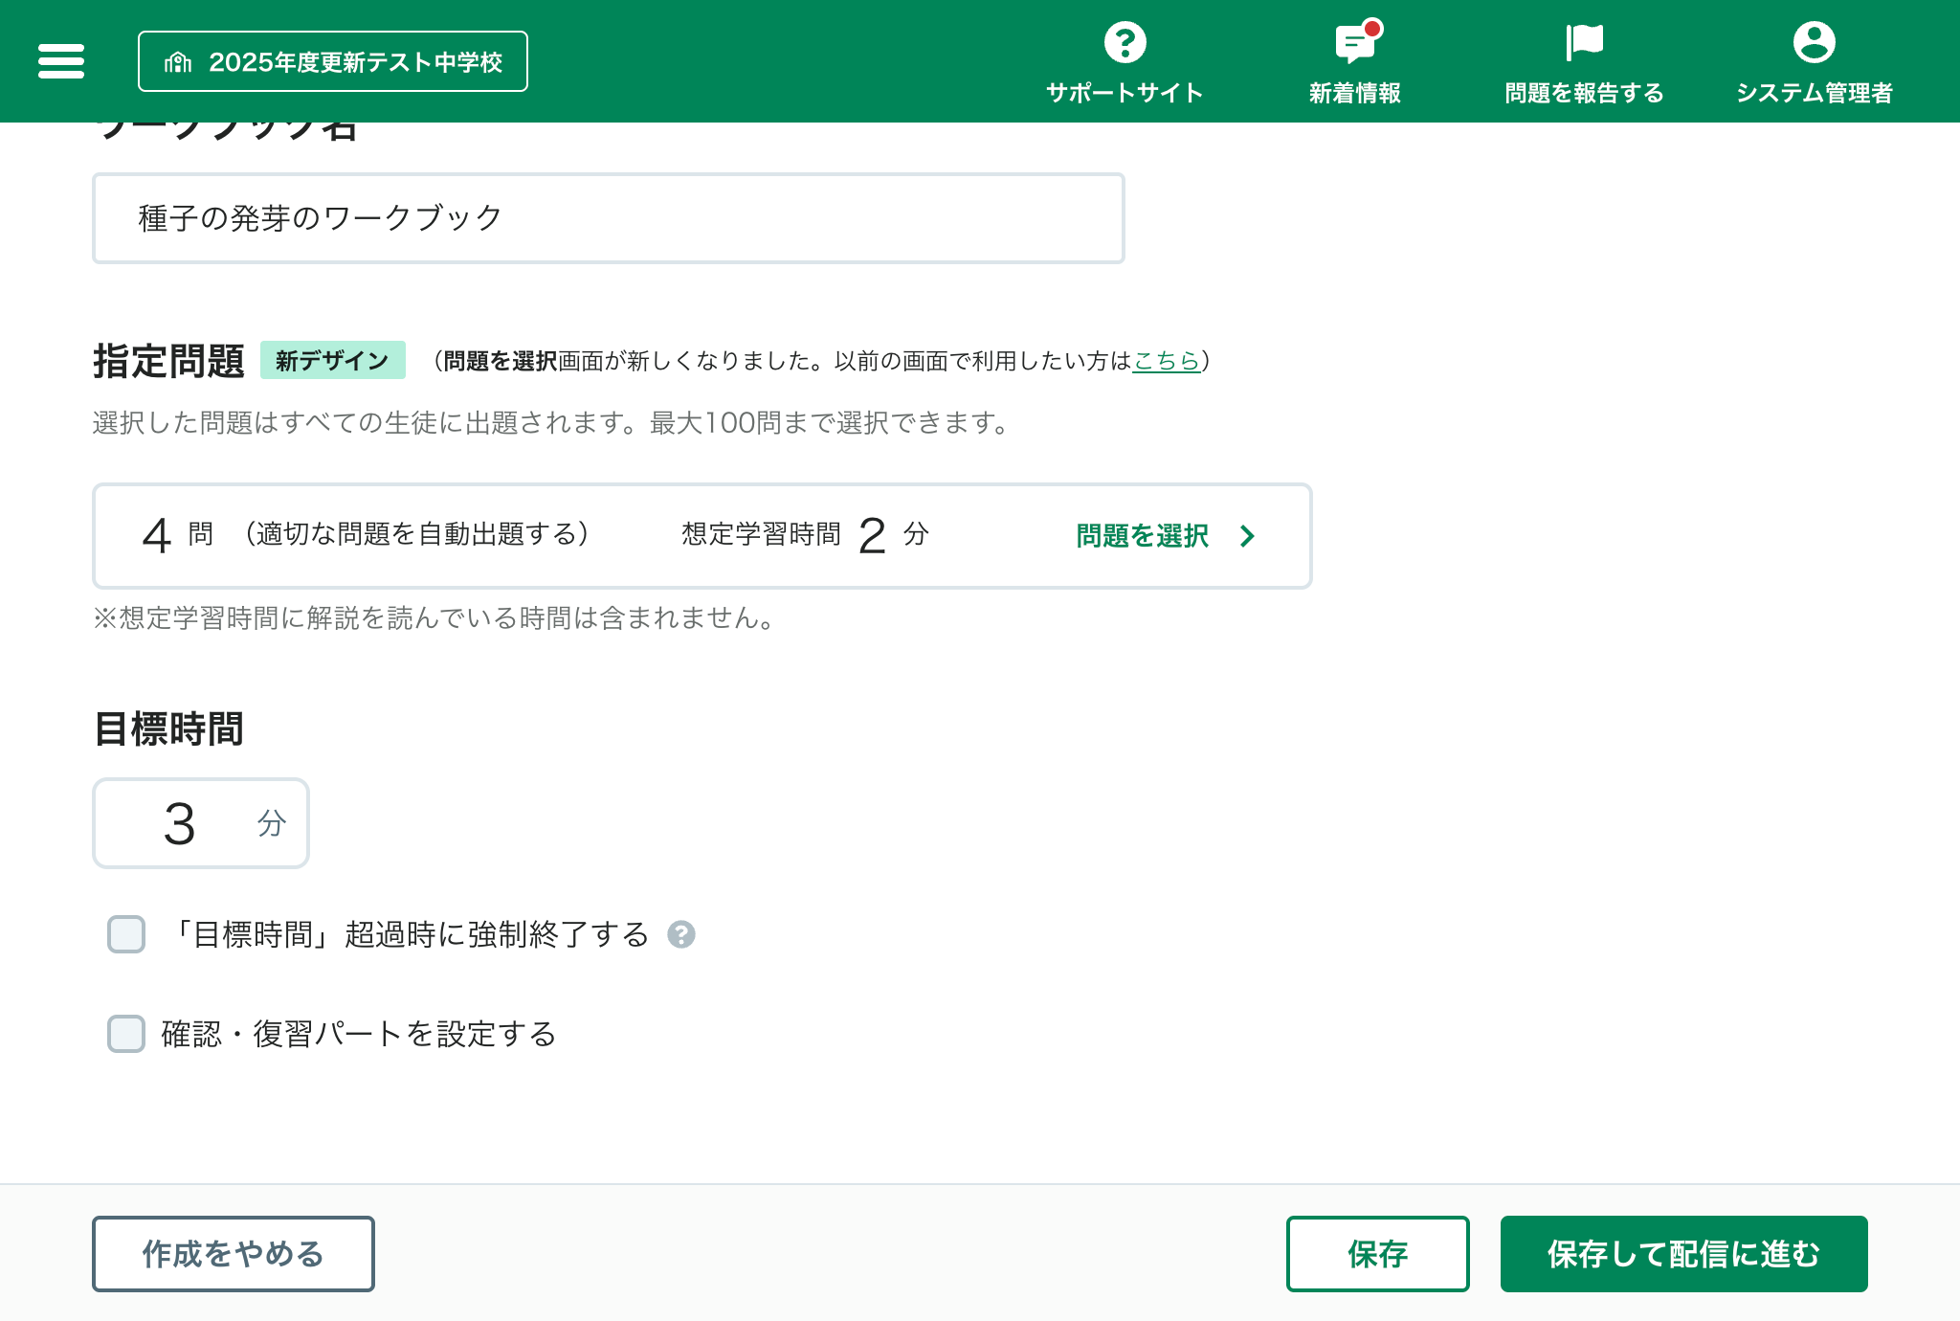Click the 新デザイン badge

point(333,360)
